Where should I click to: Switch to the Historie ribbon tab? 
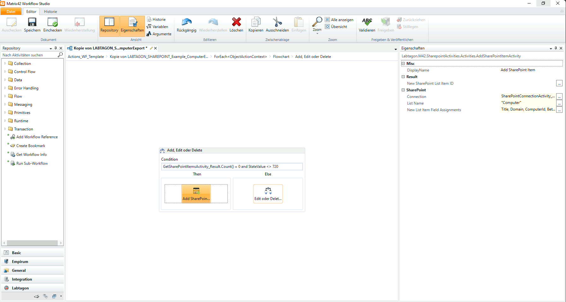[50, 12]
